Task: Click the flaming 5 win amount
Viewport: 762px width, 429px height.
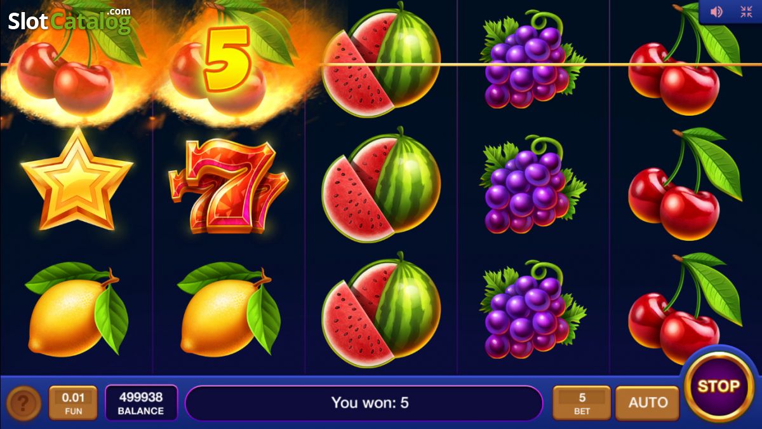Action: pyautogui.click(x=227, y=58)
